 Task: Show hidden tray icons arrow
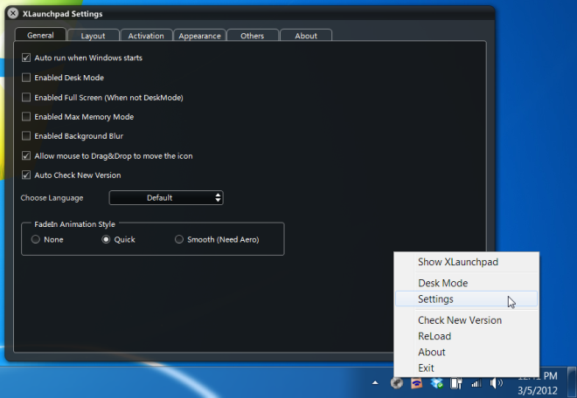pyautogui.click(x=375, y=383)
